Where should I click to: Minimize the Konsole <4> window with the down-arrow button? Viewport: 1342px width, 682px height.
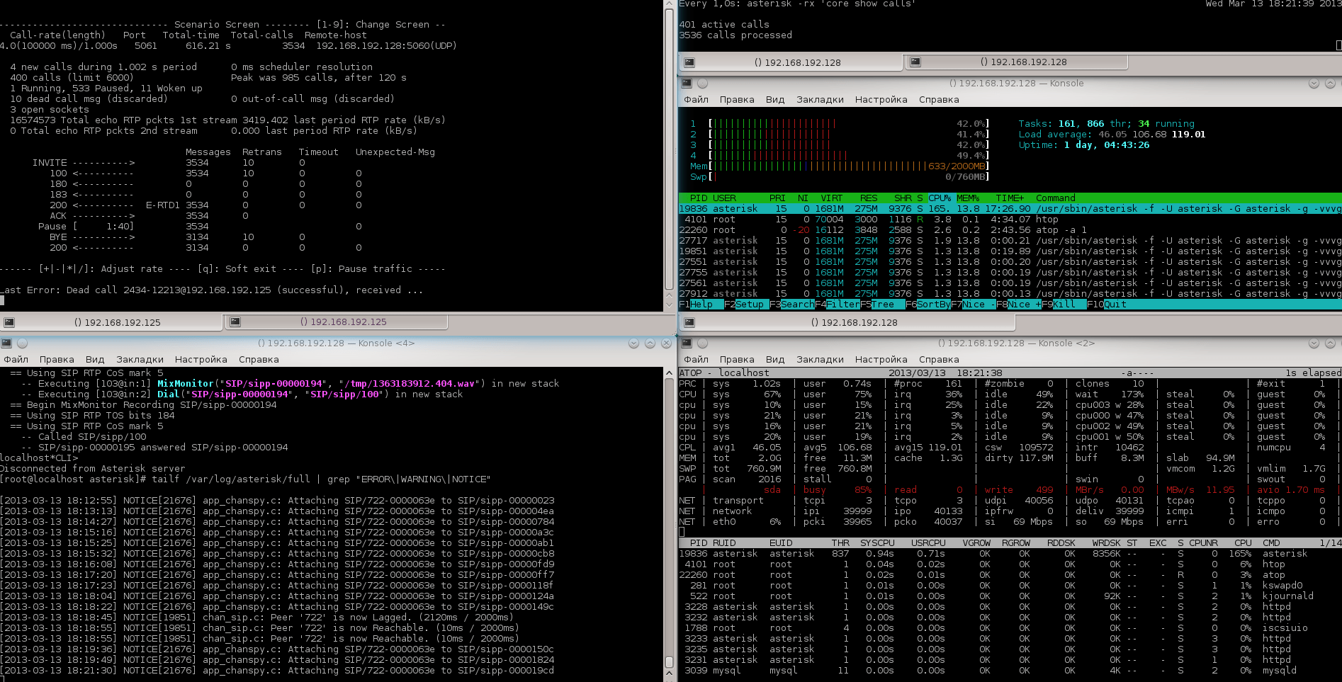(x=633, y=343)
